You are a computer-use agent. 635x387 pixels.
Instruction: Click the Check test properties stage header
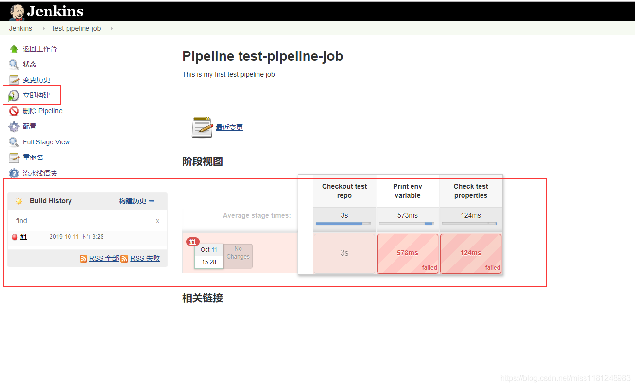[471, 191]
